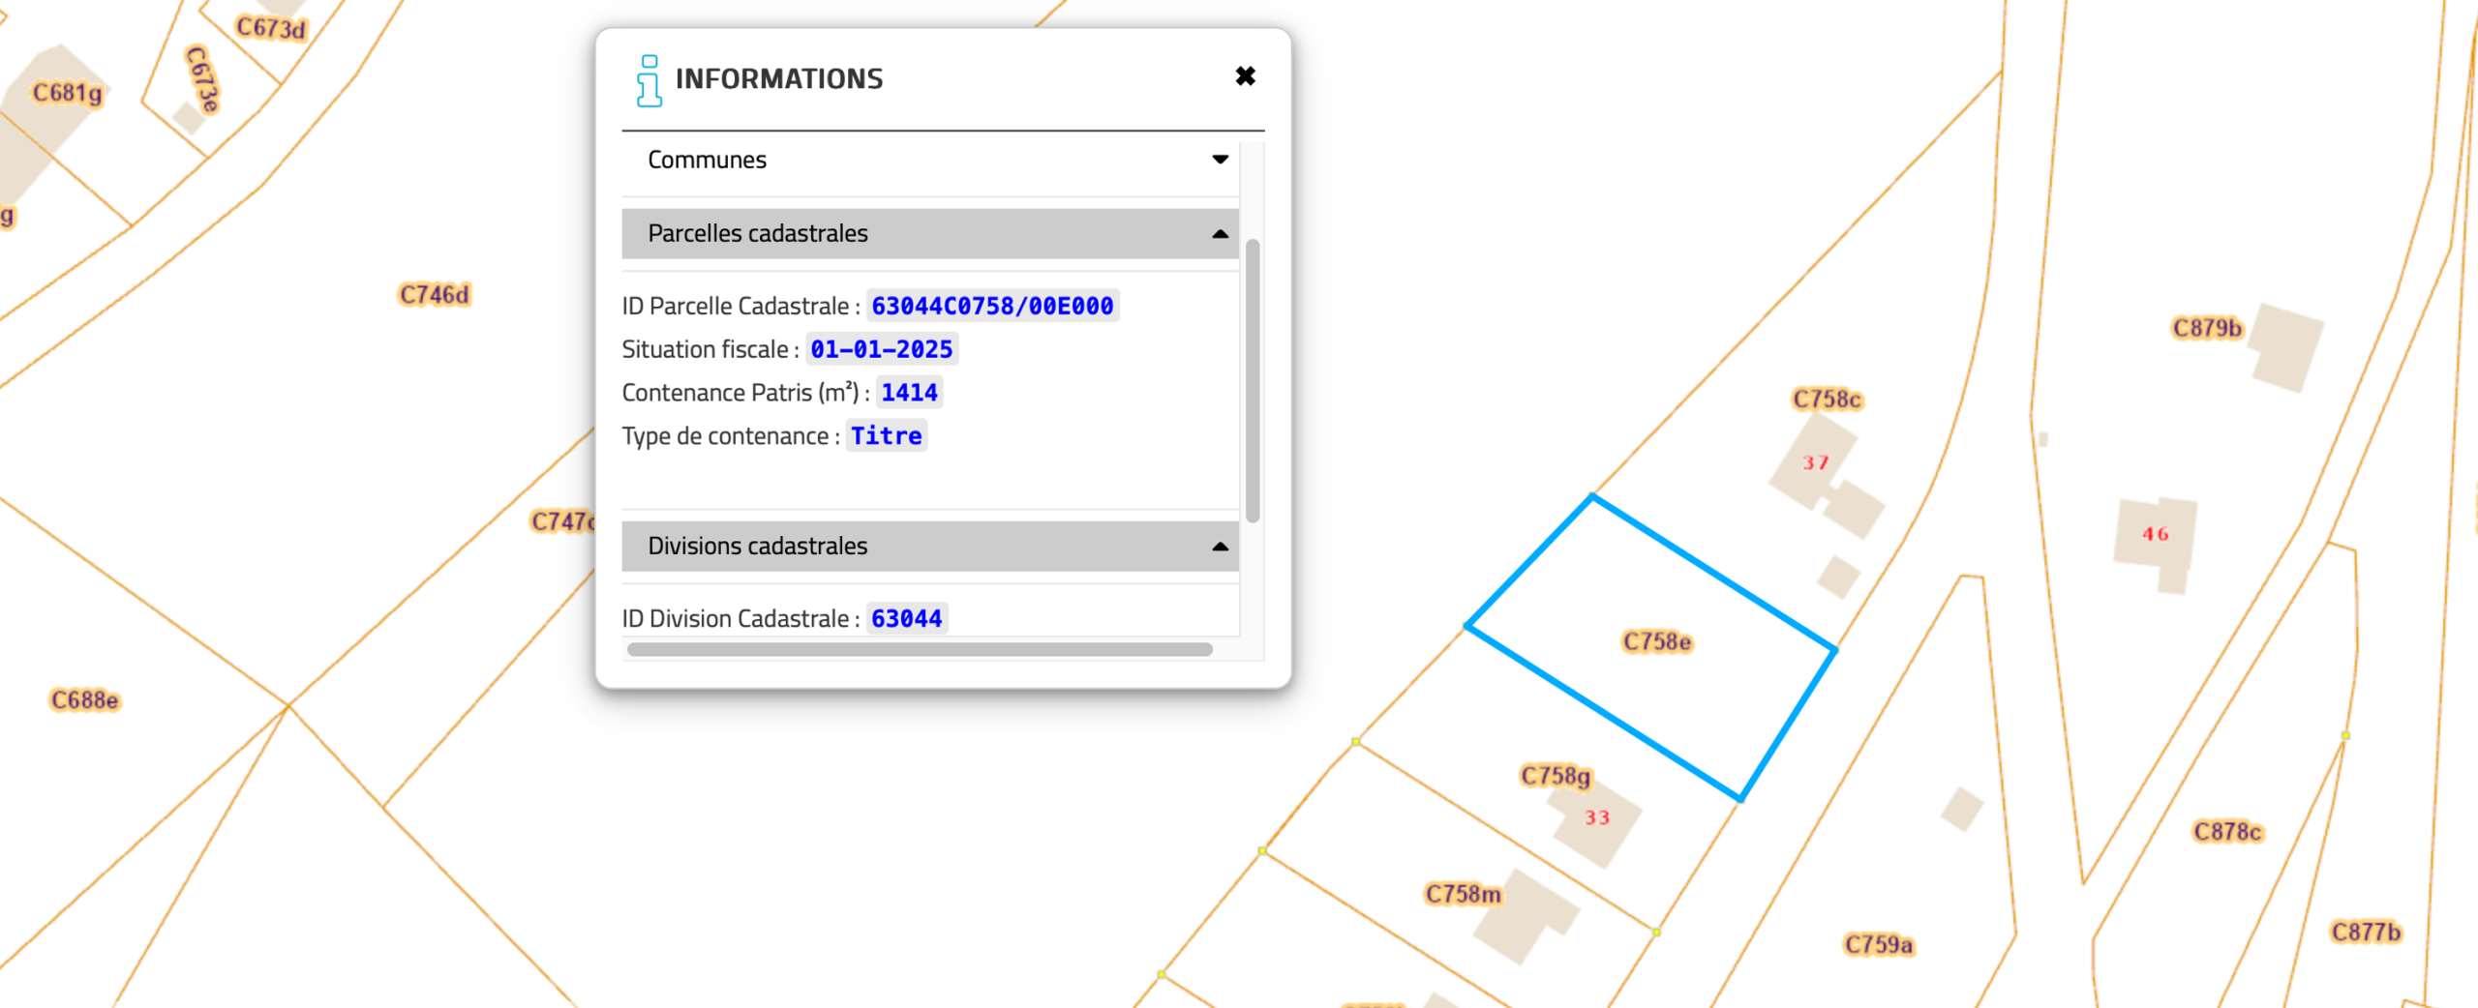Select parcel label C879b

pyautogui.click(x=2206, y=329)
